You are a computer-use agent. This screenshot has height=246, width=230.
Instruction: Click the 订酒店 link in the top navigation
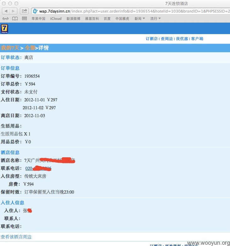[x=152, y=39]
